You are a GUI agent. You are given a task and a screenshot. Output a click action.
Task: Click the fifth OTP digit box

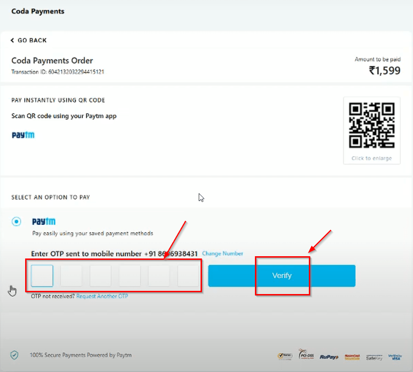point(159,276)
